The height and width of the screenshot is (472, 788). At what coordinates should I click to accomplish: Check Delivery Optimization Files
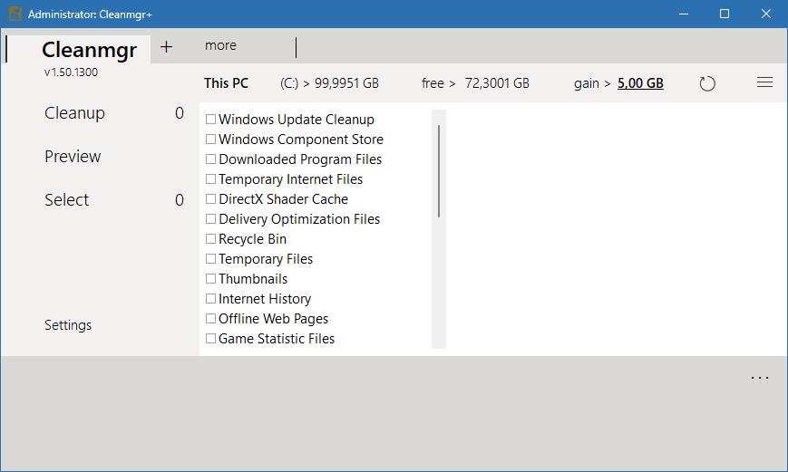210,219
